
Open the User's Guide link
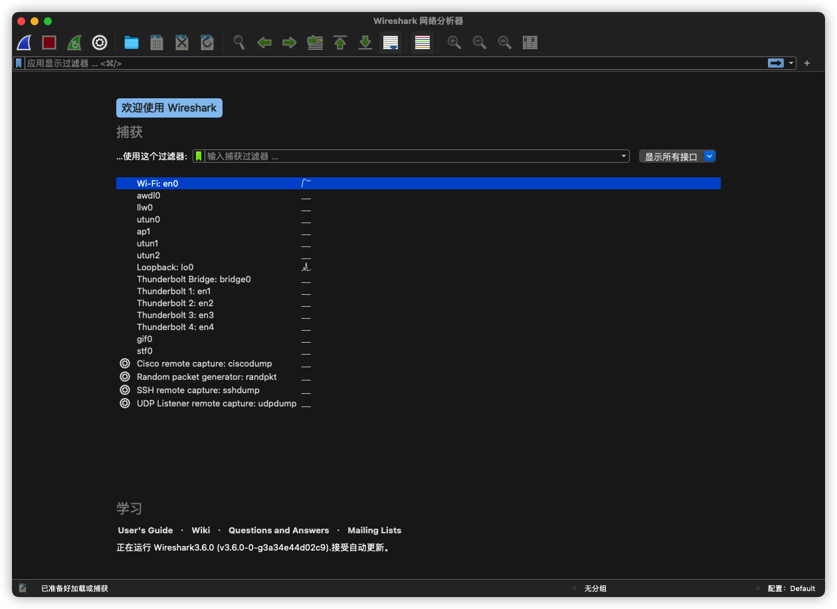[x=145, y=531]
